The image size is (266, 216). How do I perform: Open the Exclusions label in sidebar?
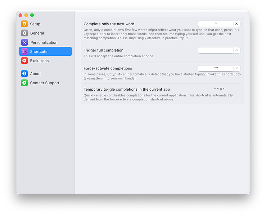coord(39,61)
